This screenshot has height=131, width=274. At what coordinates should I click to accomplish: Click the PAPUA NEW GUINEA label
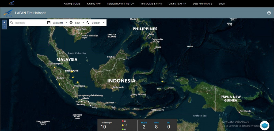click(x=231, y=98)
